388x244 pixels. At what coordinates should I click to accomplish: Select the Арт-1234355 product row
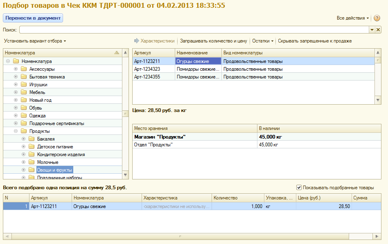253,77
